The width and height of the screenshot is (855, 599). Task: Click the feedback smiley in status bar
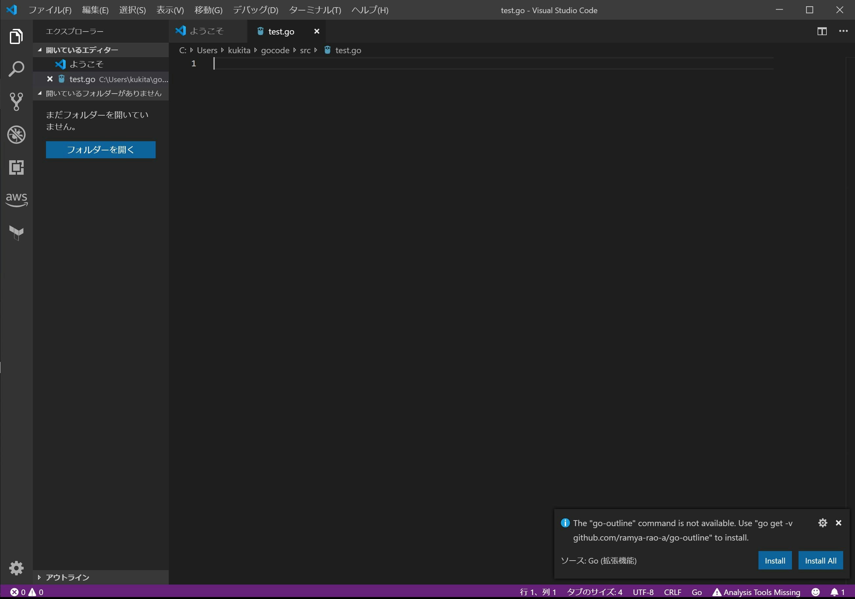pyautogui.click(x=816, y=592)
